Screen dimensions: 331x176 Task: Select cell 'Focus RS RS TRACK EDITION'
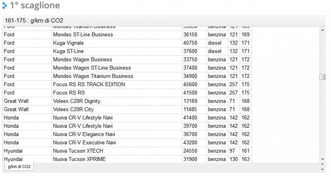(x=117, y=84)
